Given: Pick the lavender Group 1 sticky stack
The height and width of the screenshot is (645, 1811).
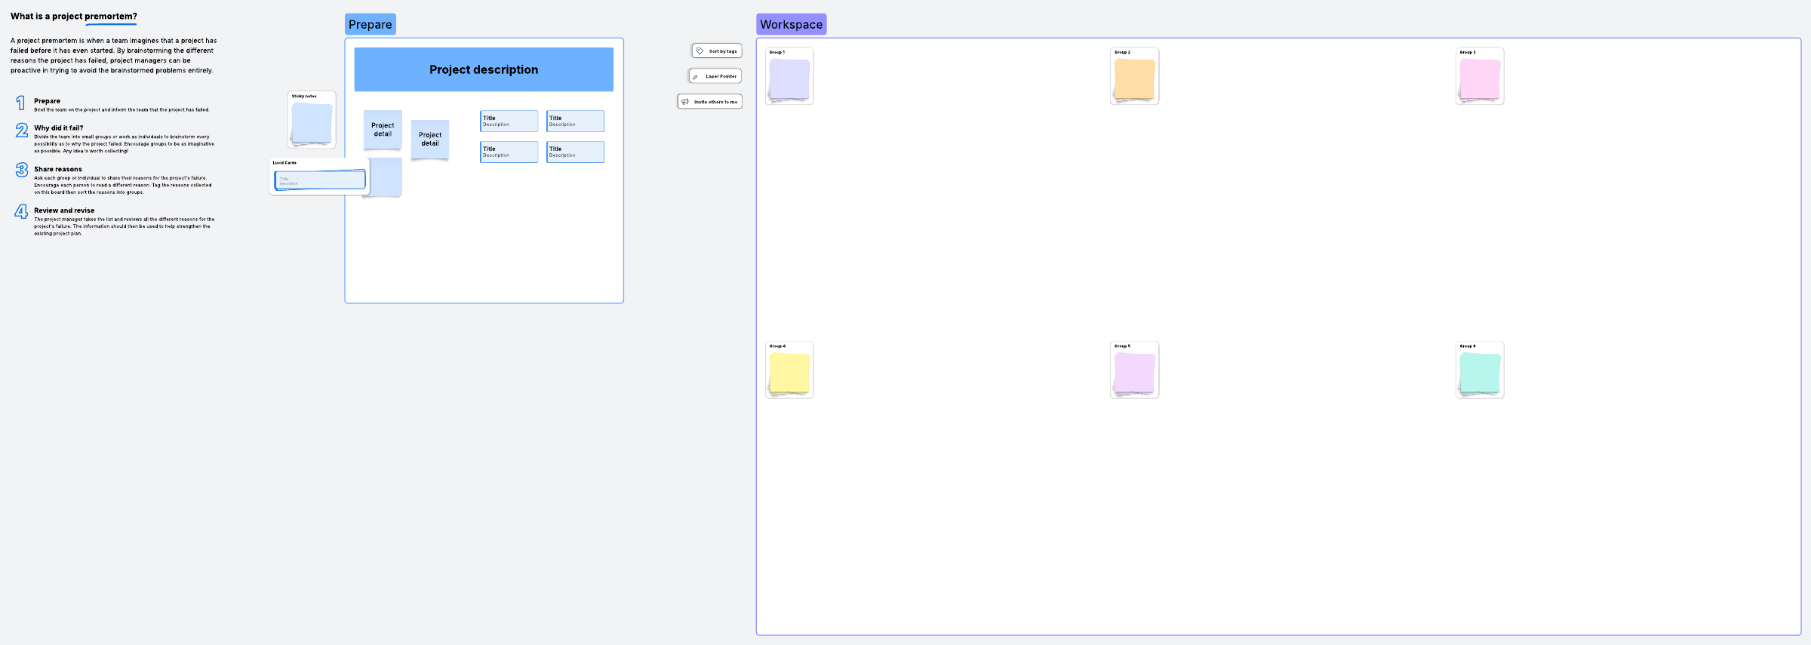Looking at the screenshot, I should click(x=789, y=79).
